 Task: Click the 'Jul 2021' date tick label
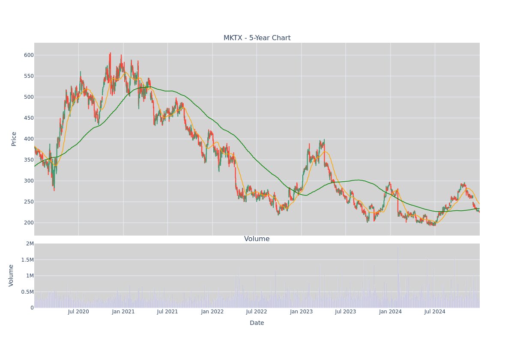(167, 312)
